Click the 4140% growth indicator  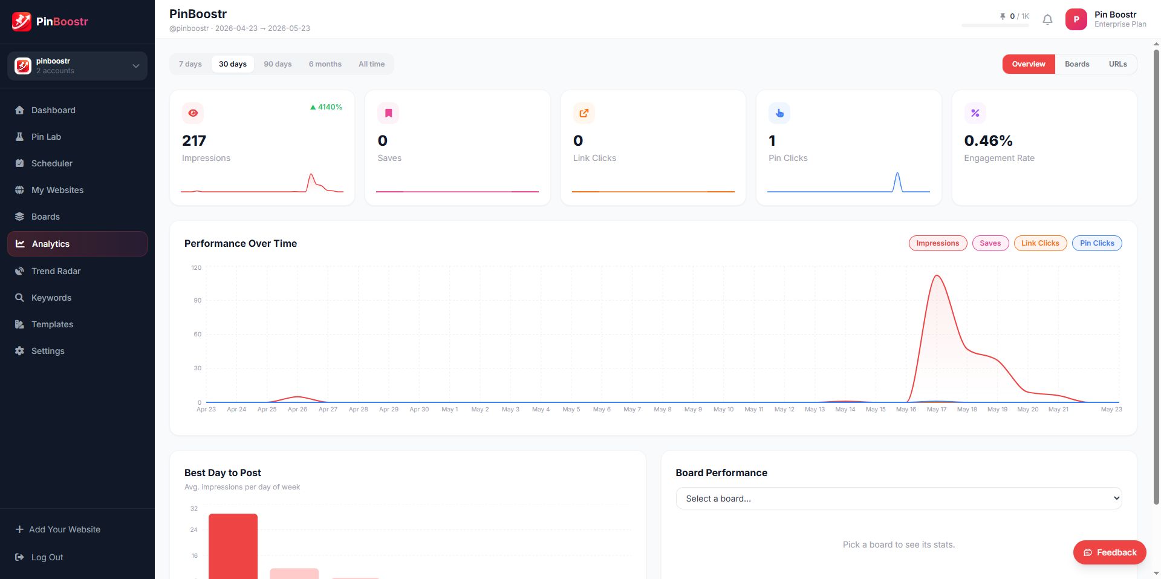click(x=326, y=107)
